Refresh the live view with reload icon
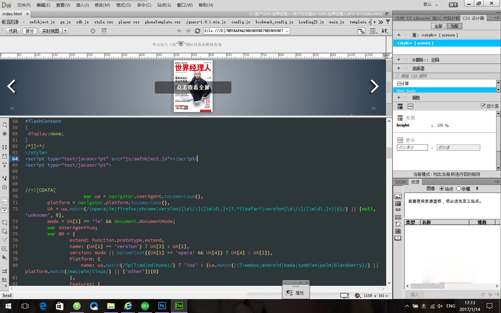The width and height of the screenshot is (501, 313). pos(198,31)
